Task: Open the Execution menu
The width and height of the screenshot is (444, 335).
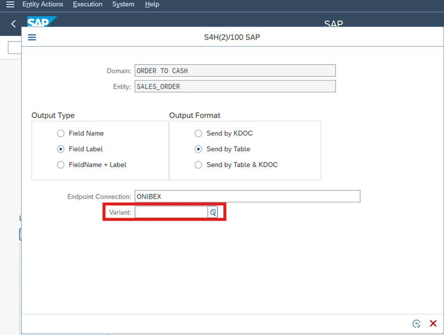Action: [x=87, y=4]
